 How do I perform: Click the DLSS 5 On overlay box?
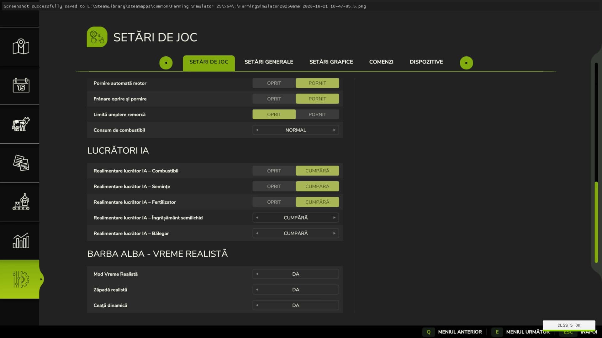(x=569, y=325)
